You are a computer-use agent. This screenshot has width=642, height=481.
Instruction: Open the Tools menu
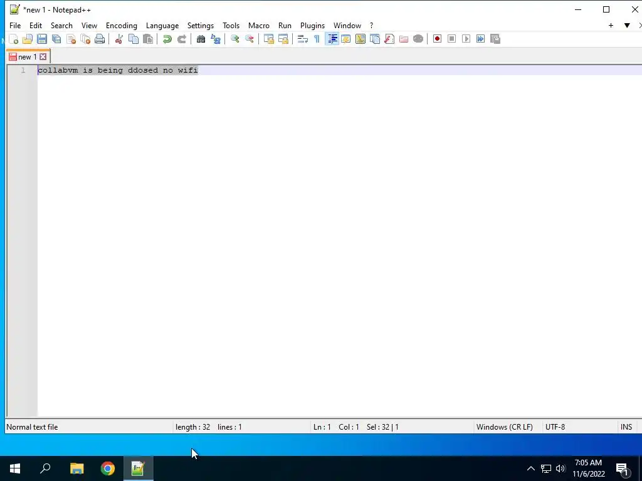click(x=231, y=25)
